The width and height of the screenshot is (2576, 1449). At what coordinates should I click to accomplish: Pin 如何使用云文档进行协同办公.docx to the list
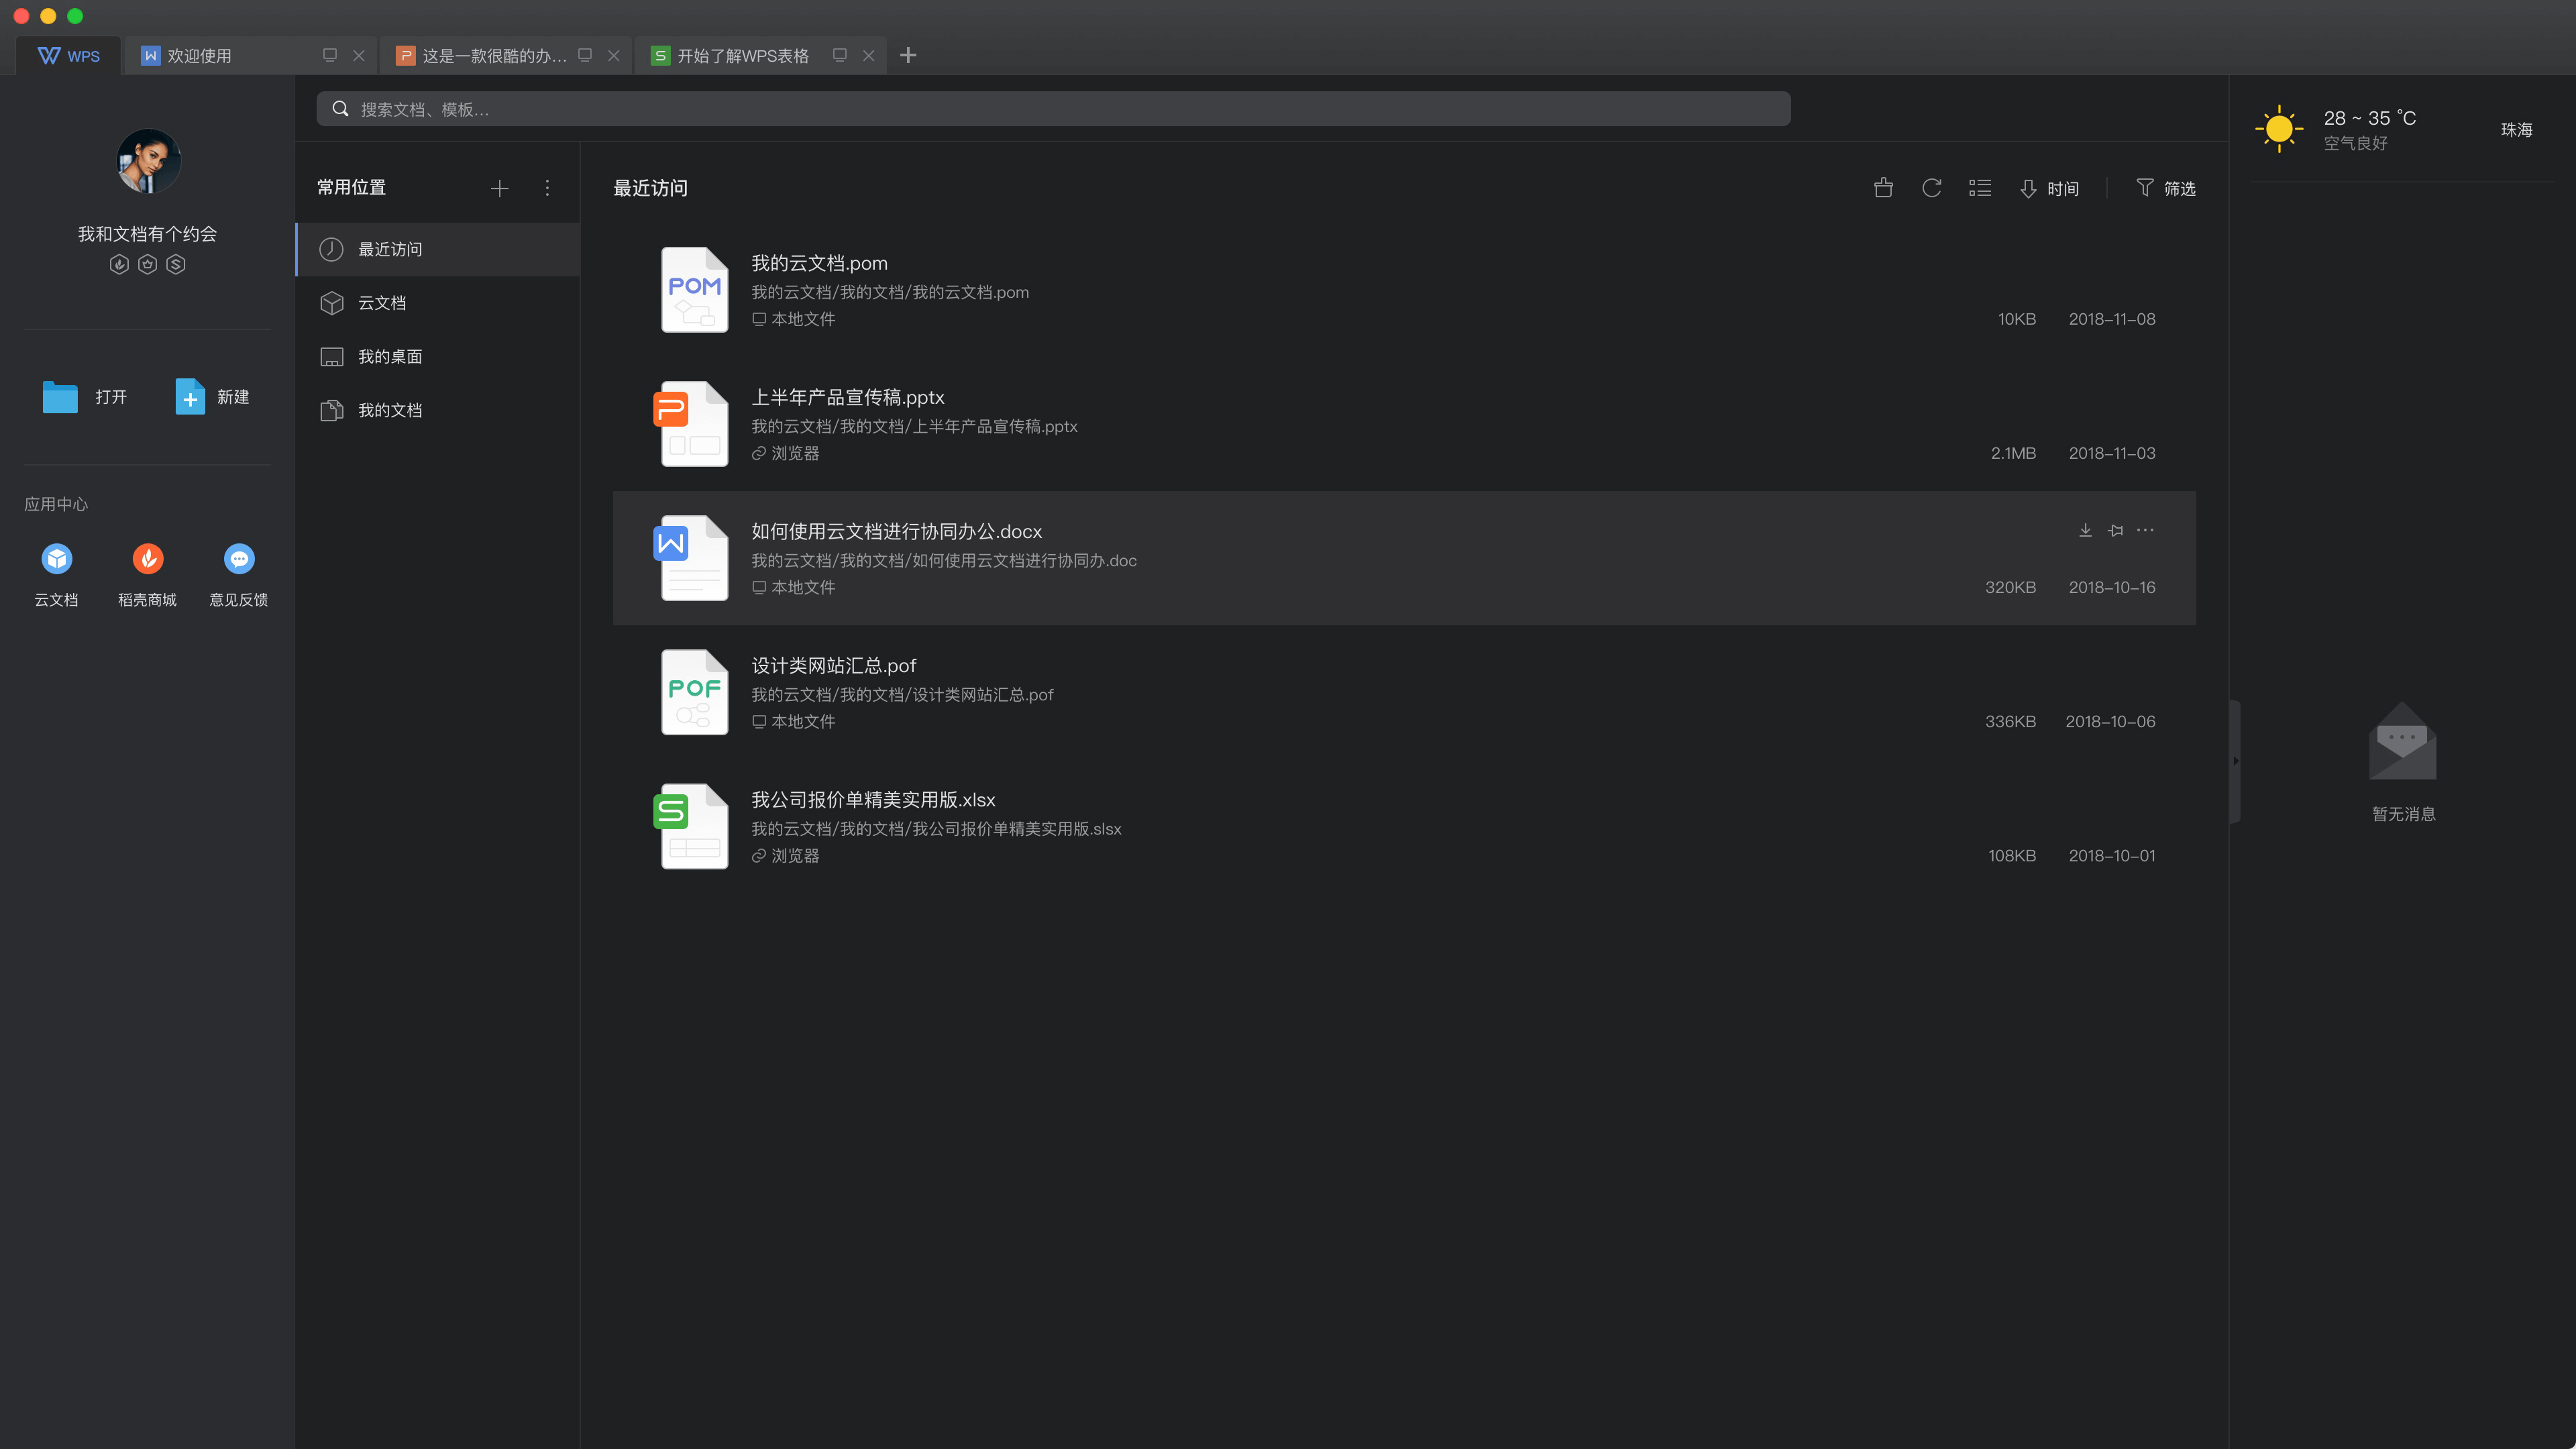coord(2115,530)
